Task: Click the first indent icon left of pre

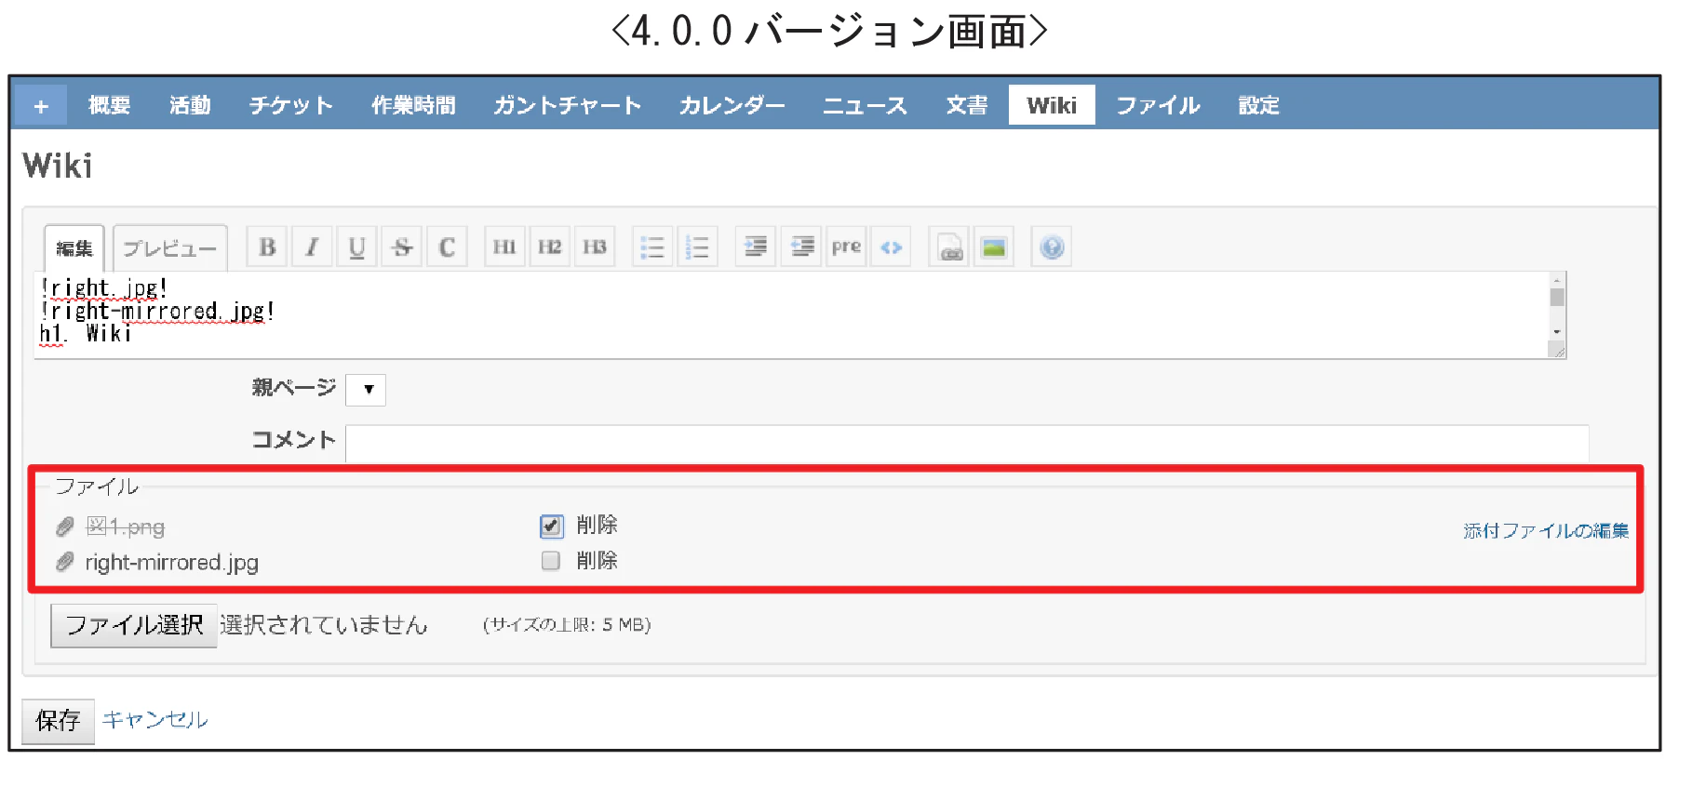Action: pos(756,247)
